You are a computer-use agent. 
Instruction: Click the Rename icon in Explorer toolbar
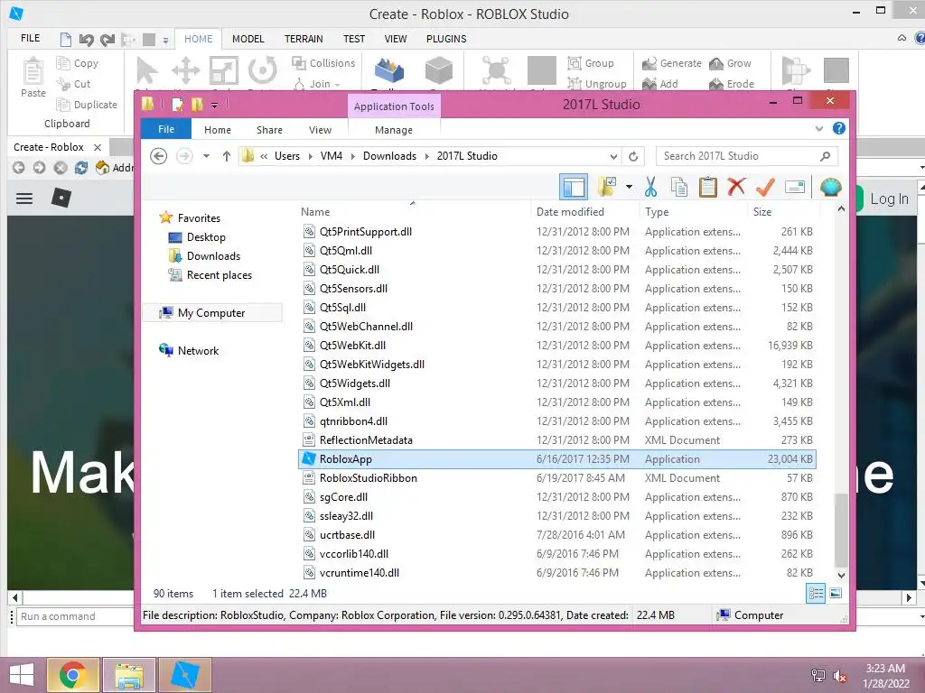coord(795,188)
